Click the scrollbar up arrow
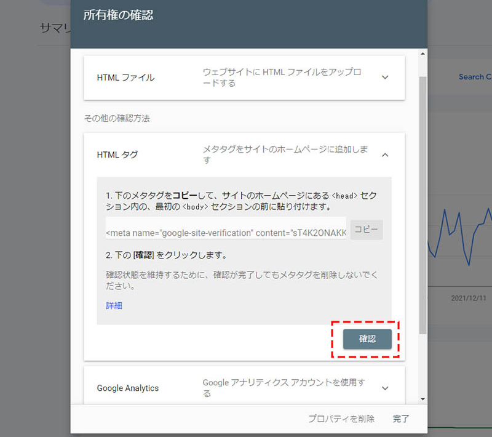492x437 pixels. 423,54
